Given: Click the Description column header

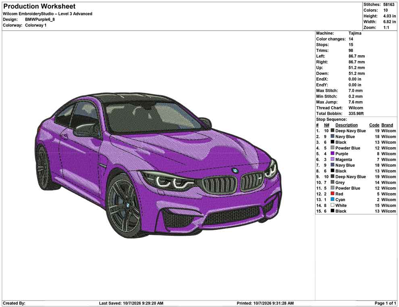Looking at the screenshot, I should tap(346, 125).
